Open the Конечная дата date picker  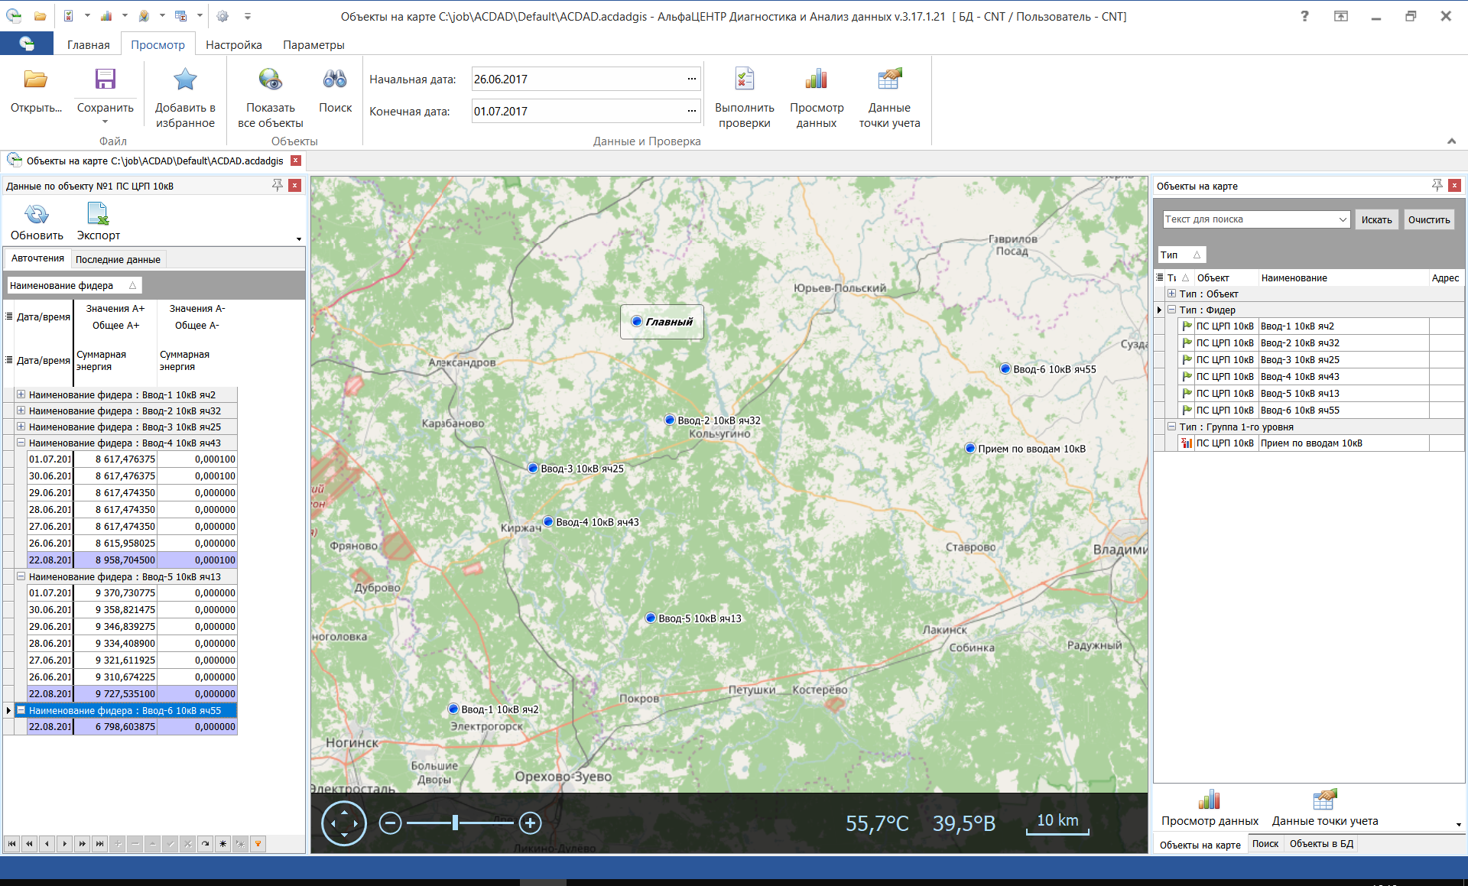[690, 111]
